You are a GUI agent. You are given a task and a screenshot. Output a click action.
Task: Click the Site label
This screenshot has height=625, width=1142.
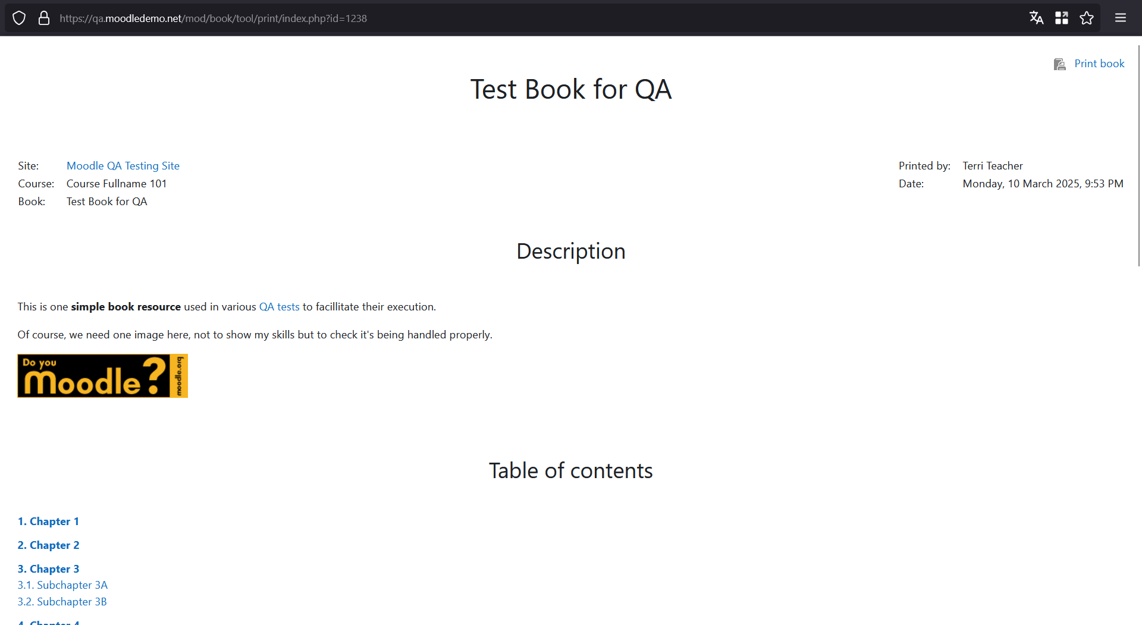point(29,166)
